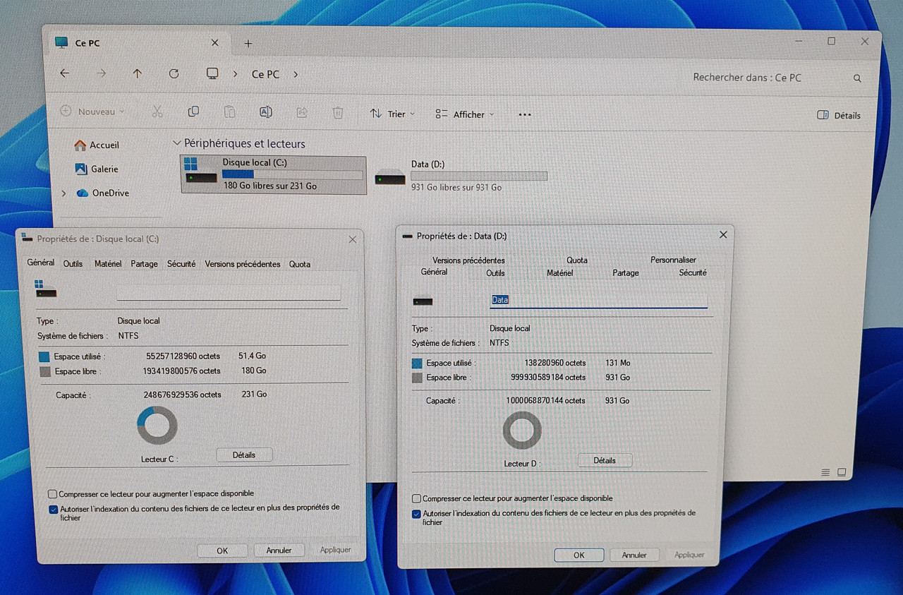Collapse the Périphériques et lecteurs group
The height and width of the screenshot is (595, 903).
(x=176, y=143)
